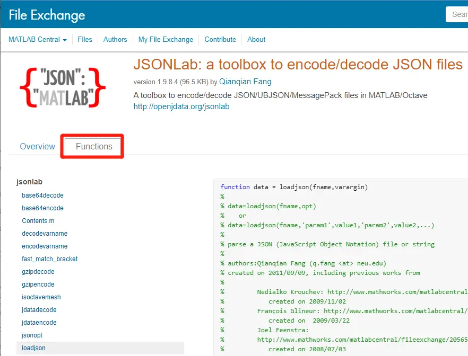Open base64encode function
This screenshot has width=468, height=356.
(x=42, y=208)
